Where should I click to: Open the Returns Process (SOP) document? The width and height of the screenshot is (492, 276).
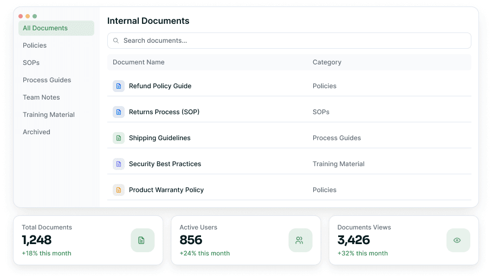(164, 112)
